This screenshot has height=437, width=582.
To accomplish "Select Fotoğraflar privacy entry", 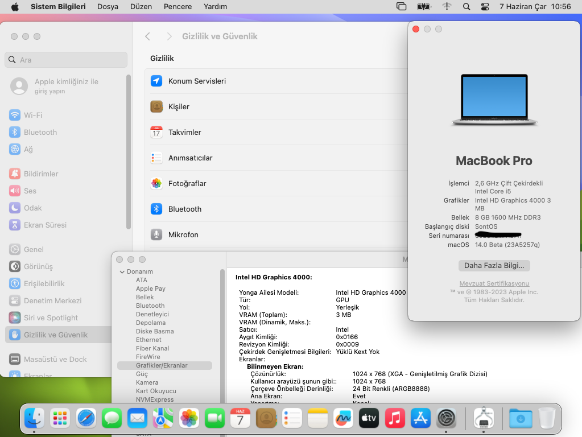I will point(187,184).
